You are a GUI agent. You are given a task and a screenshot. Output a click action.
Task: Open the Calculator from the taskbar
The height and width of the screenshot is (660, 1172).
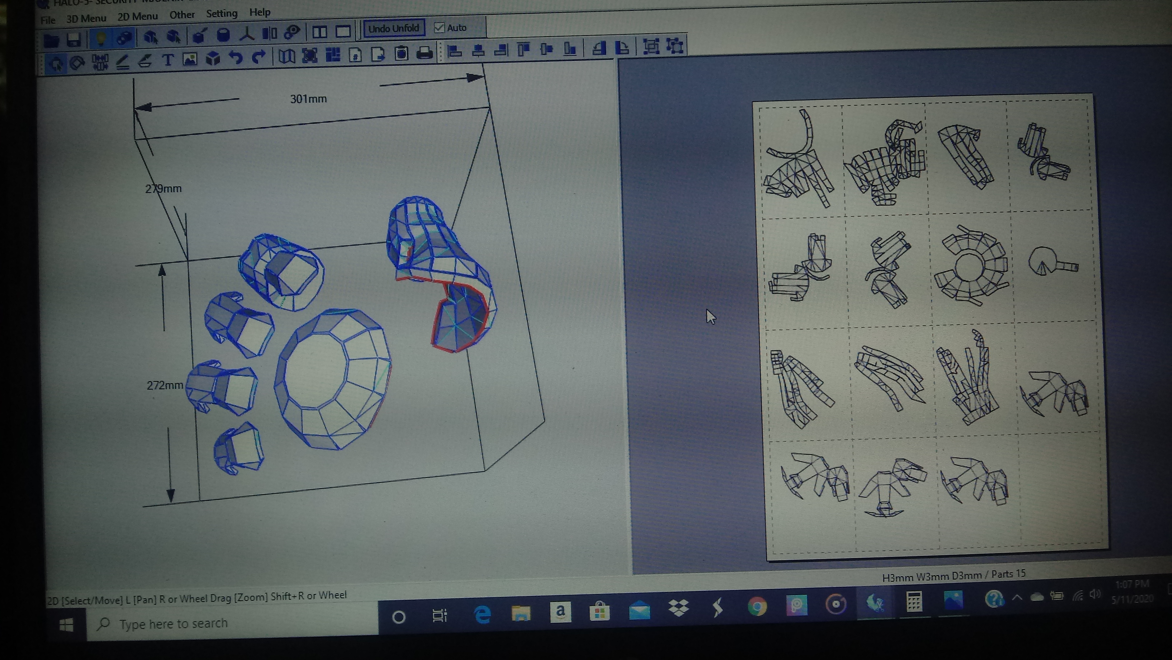pyautogui.click(x=914, y=602)
